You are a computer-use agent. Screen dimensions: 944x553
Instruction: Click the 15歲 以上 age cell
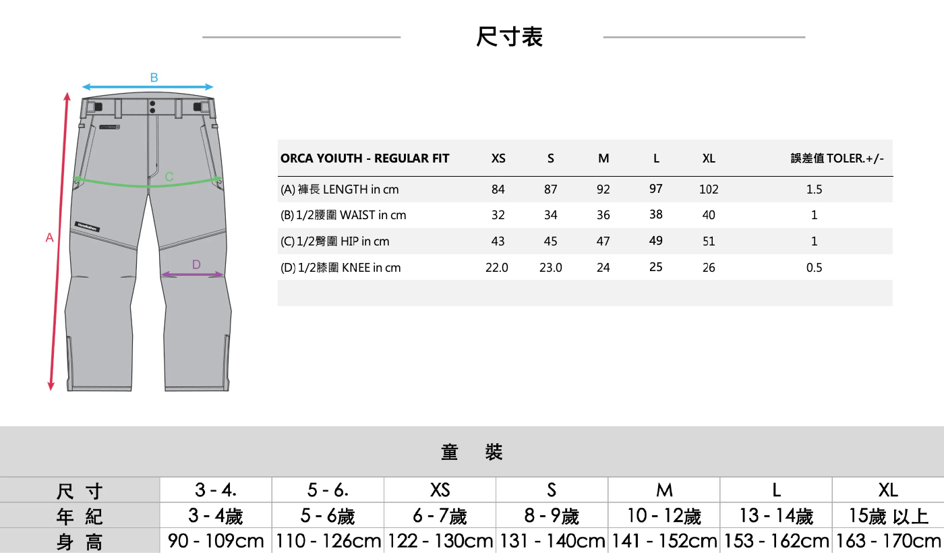pos(888,516)
